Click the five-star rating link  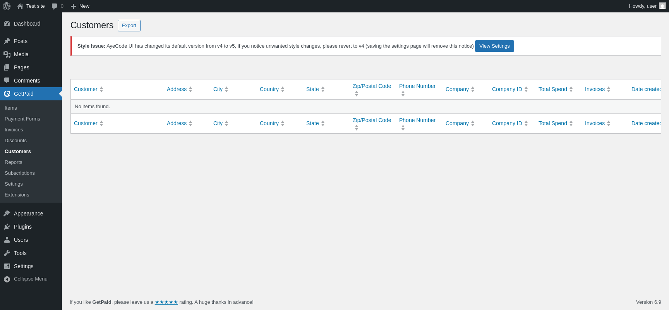(166, 302)
